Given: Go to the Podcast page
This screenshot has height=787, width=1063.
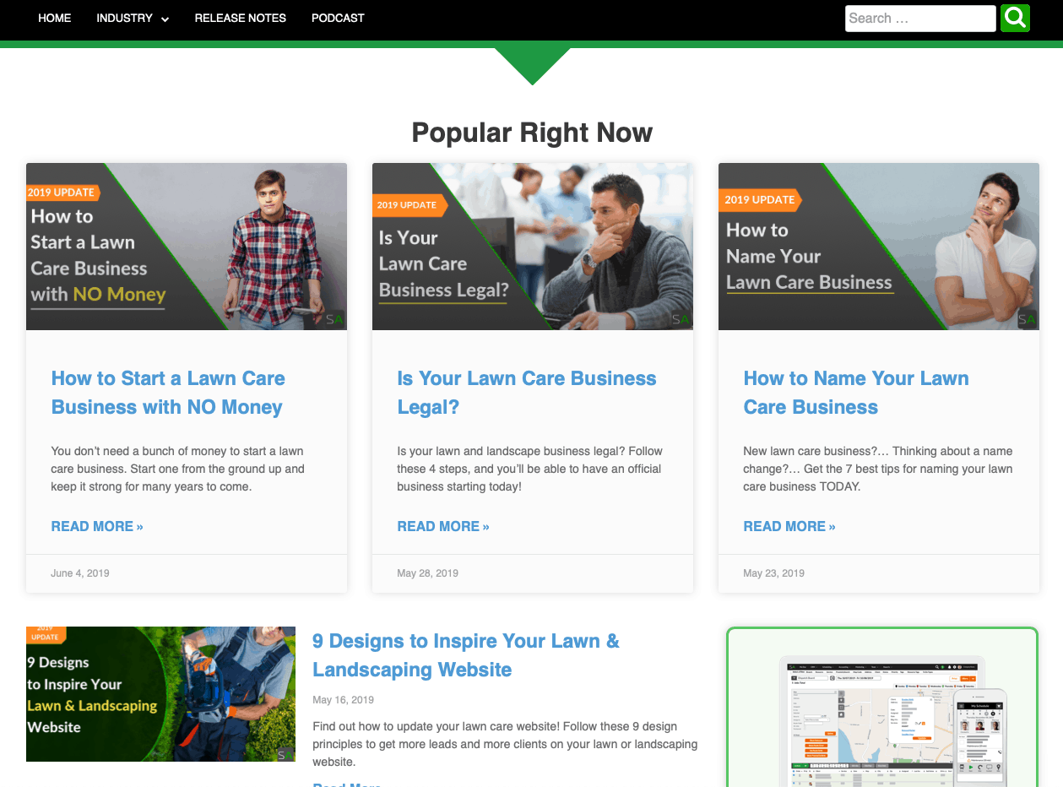Looking at the screenshot, I should pyautogui.click(x=338, y=18).
